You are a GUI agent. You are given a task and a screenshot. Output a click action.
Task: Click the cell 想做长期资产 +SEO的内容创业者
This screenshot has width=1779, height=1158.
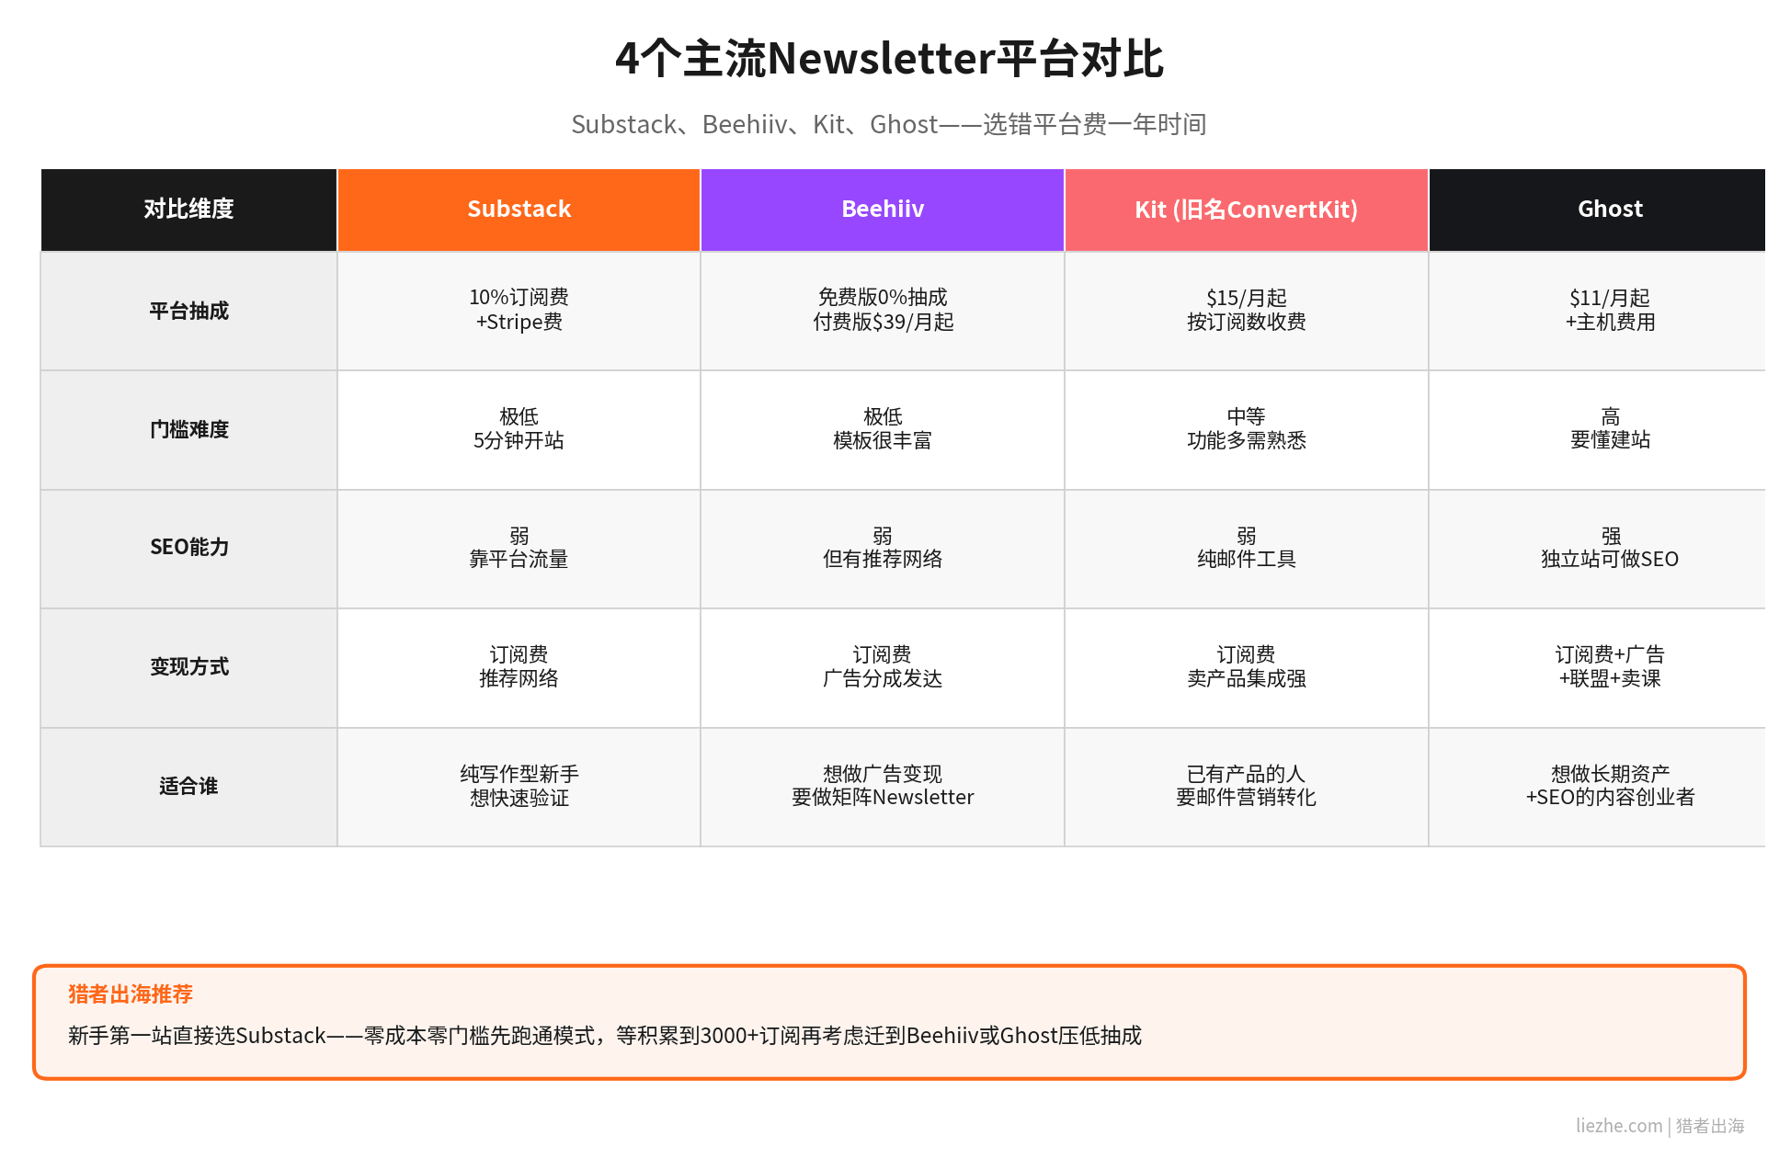(1598, 787)
